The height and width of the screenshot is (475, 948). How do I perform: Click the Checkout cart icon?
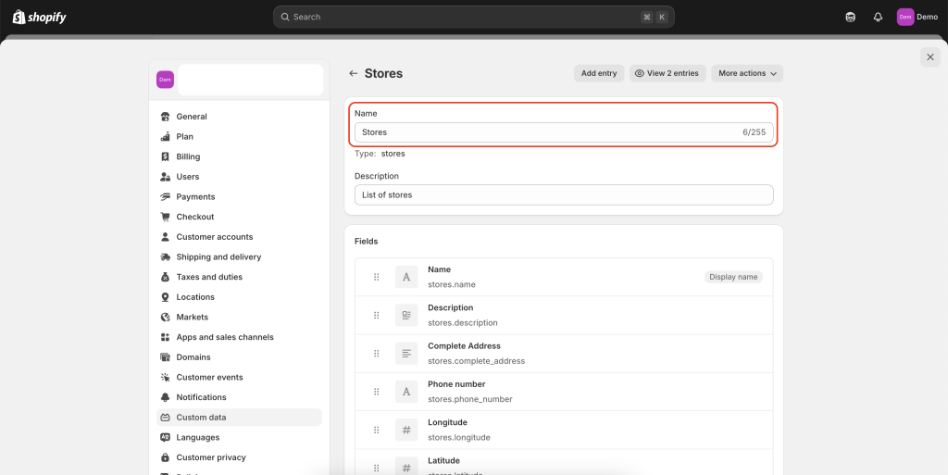[x=165, y=217]
